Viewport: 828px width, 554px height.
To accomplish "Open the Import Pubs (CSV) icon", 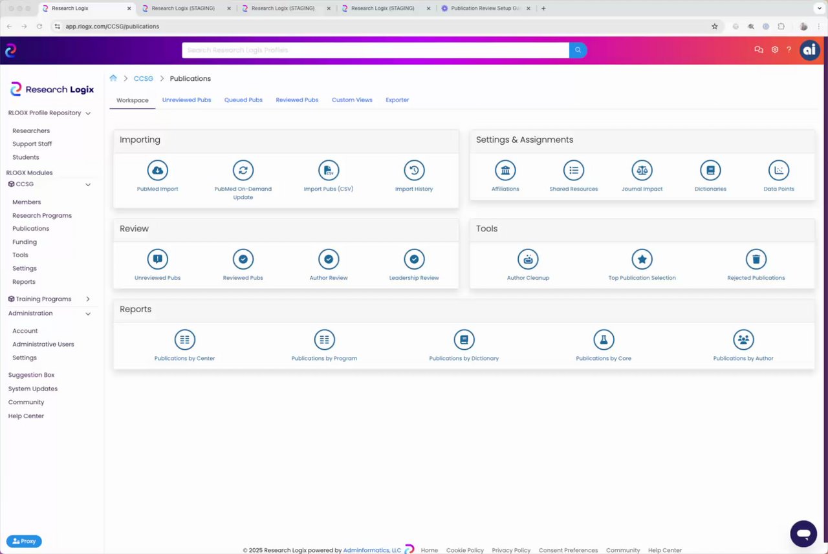I will (x=329, y=171).
